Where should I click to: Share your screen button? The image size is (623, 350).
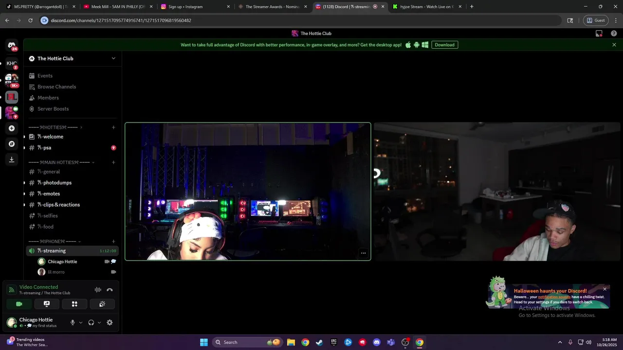pos(47,304)
